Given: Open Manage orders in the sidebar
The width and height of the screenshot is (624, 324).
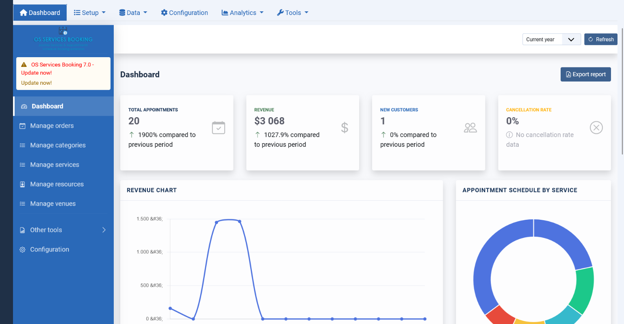Looking at the screenshot, I should tap(63, 126).
